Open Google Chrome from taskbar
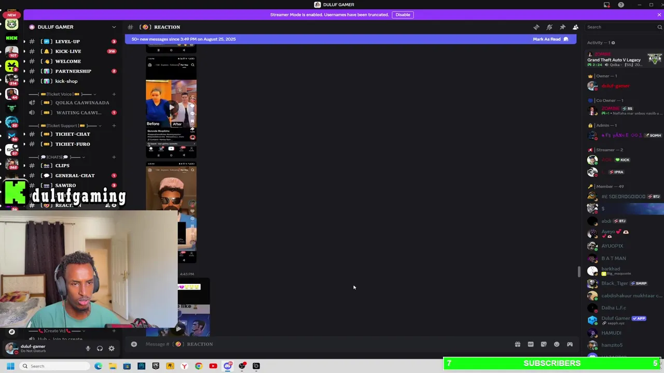 (x=198, y=366)
